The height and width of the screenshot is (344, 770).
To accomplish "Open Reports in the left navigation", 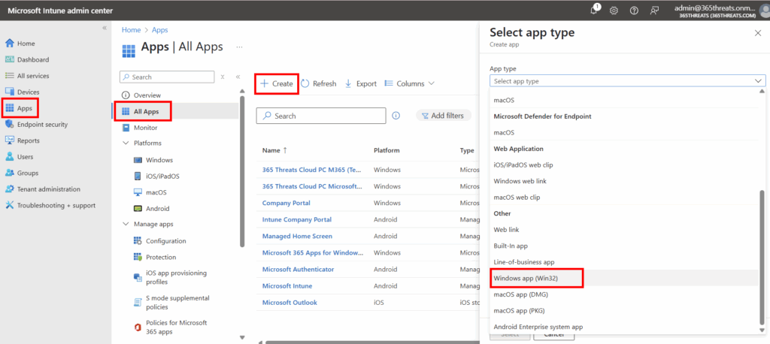I will pyautogui.click(x=28, y=141).
